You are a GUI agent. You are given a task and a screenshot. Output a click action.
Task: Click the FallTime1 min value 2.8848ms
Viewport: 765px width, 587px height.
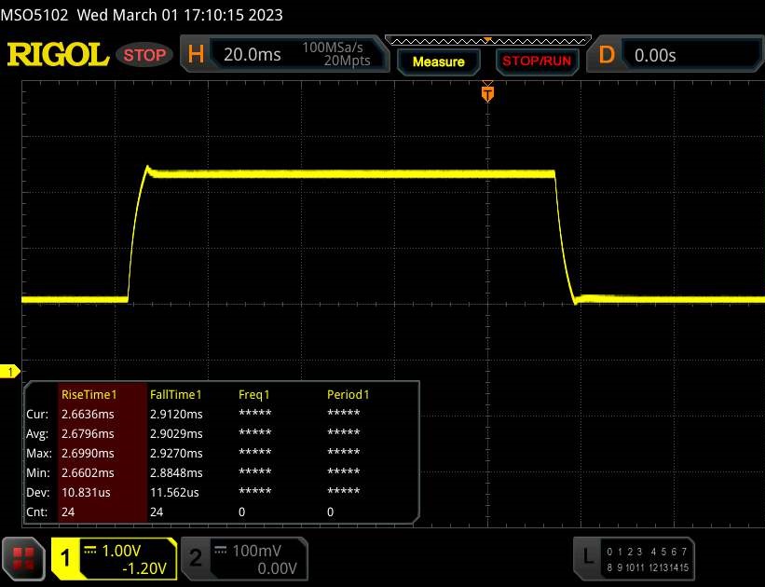coord(176,472)
